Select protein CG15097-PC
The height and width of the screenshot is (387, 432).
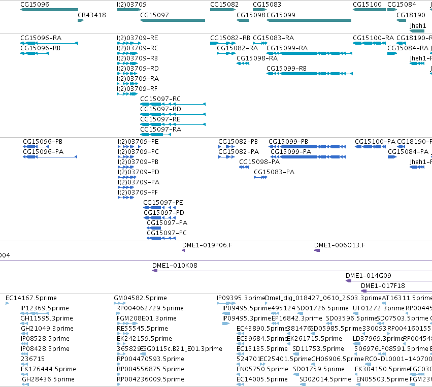[167, 233]
